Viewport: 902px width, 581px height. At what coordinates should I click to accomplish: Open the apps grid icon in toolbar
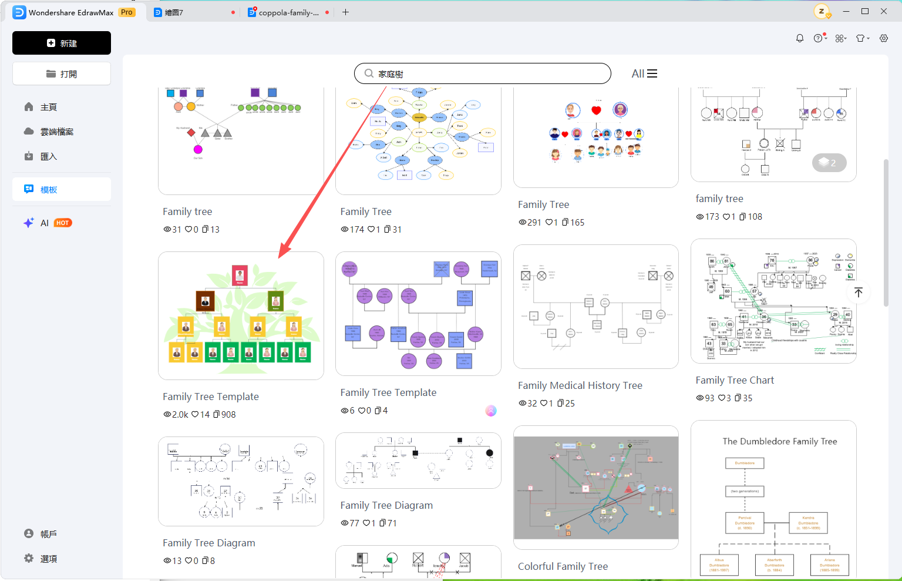coord(841,38)
